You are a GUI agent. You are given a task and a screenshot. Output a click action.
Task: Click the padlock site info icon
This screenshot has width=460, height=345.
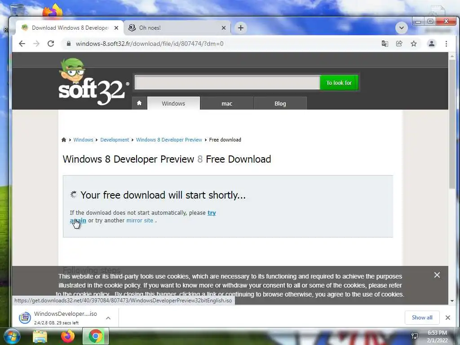(x=69, y=44)
